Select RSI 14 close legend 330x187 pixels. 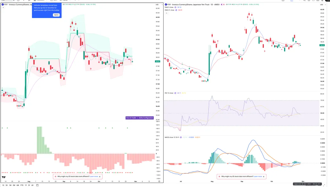pyautogui.click(x=169, y=93)
